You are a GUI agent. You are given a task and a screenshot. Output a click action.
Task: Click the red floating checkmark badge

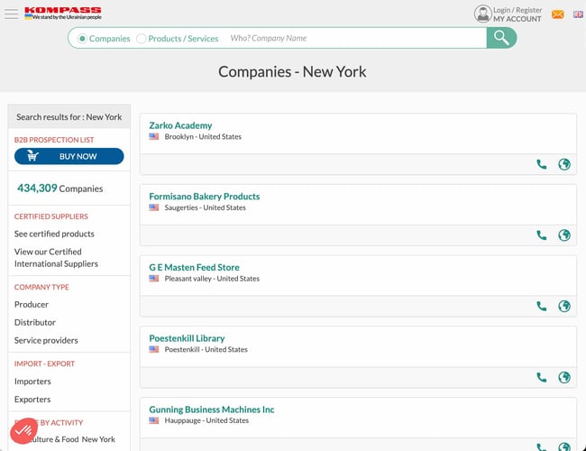click(24, 431)
